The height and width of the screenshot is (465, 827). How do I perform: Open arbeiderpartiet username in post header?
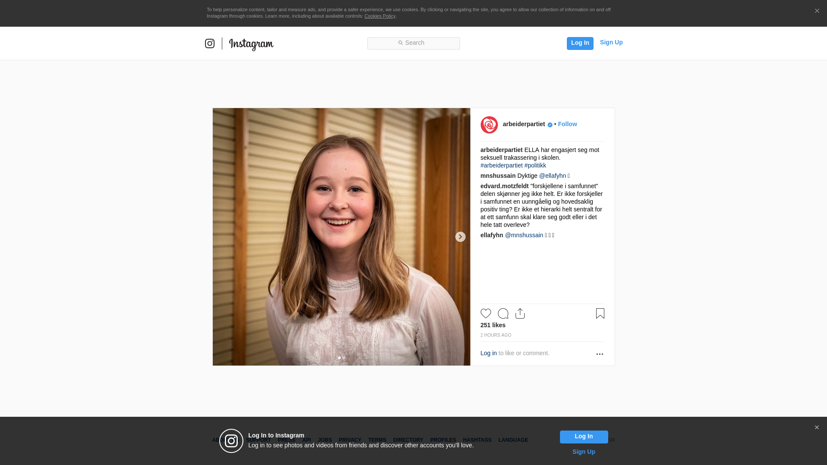point(524,124)
